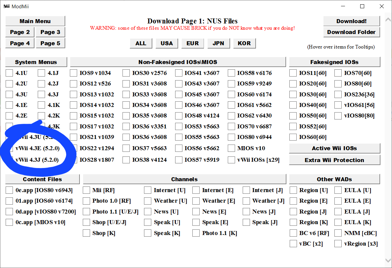Check IOS57 v5919
392x268 pixels.
click(x=179, y=160)
